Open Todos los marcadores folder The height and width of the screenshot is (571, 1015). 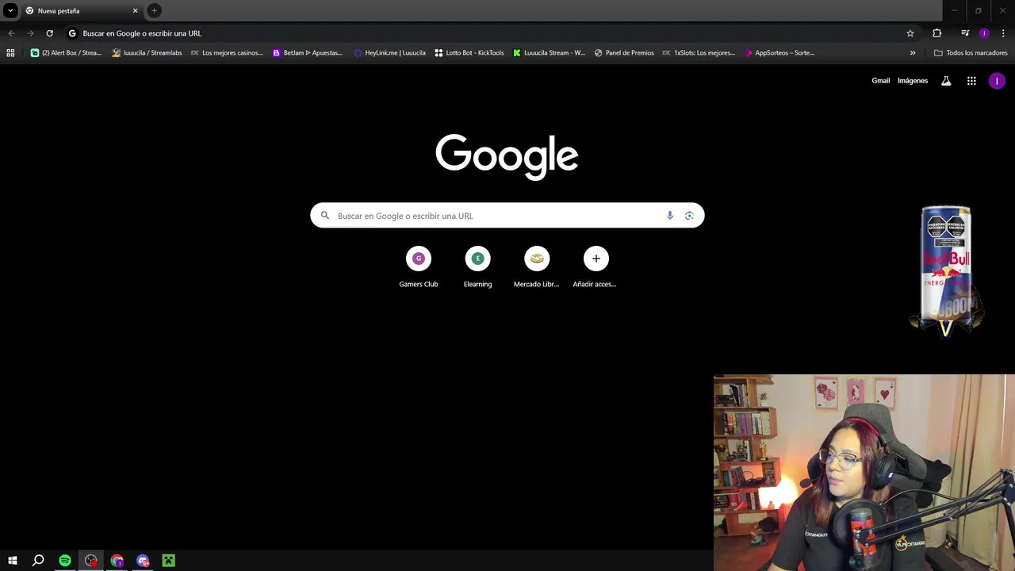pyautogui.click(x=971, y=53)
